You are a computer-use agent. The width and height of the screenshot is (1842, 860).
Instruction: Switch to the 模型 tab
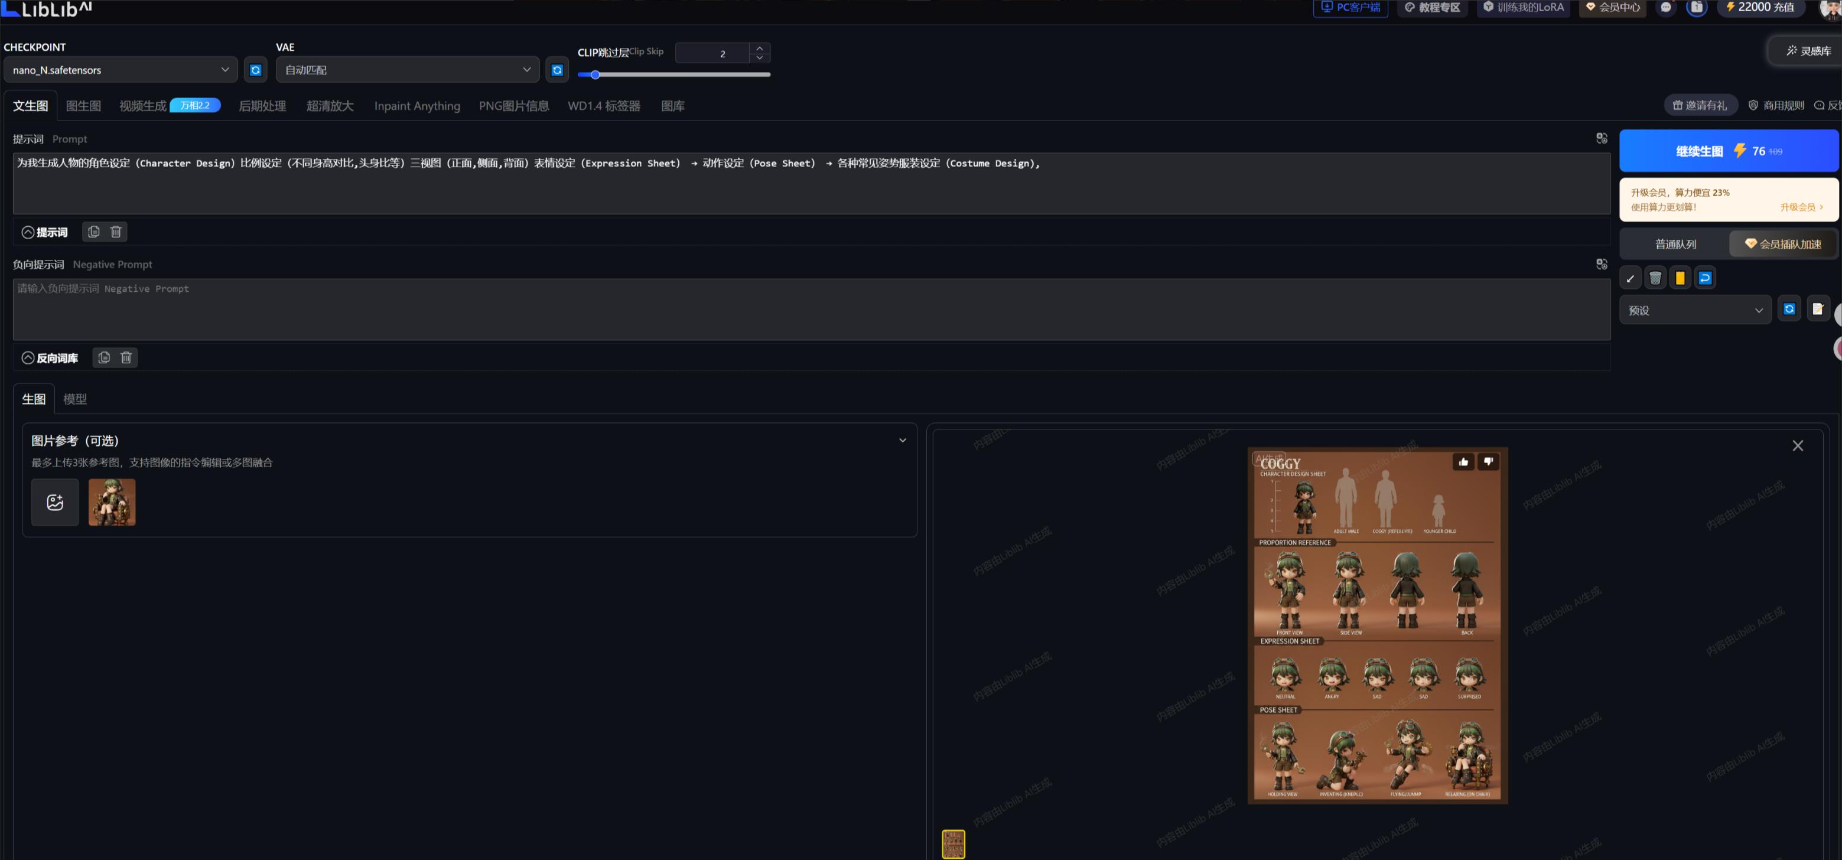pyautogui.click(x=74, y=399)
